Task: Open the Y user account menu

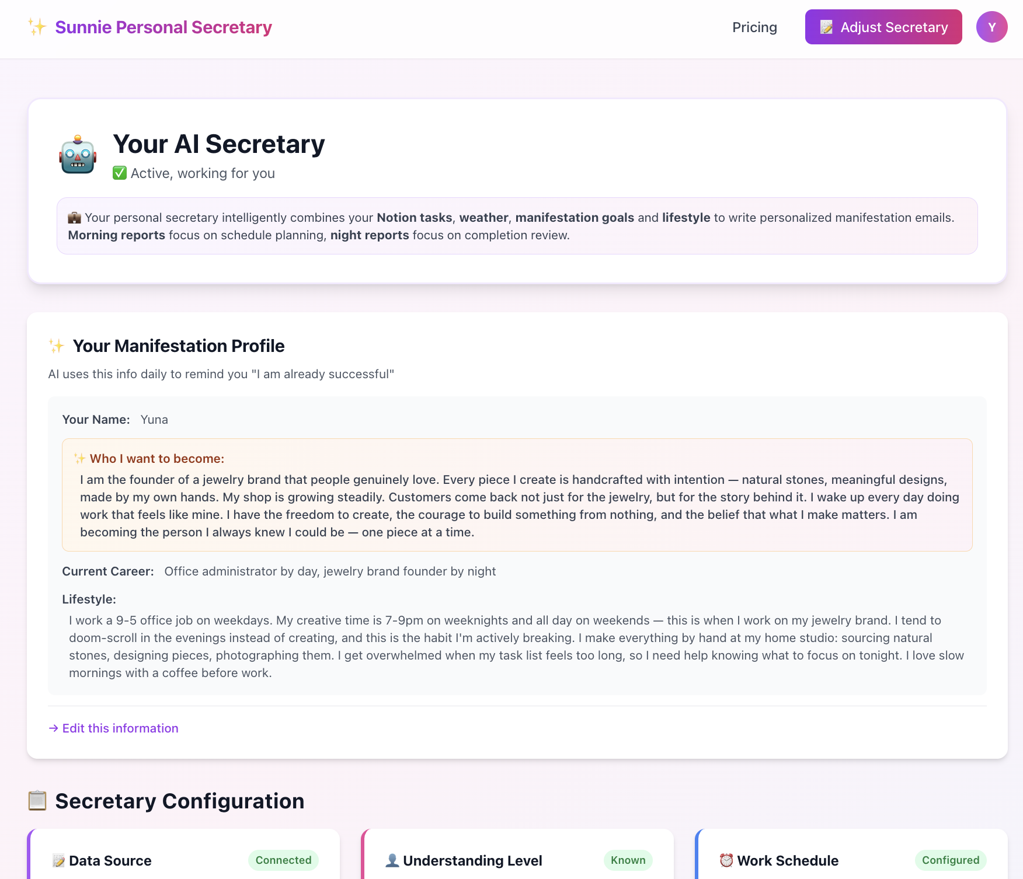Action: coord(991,26)
